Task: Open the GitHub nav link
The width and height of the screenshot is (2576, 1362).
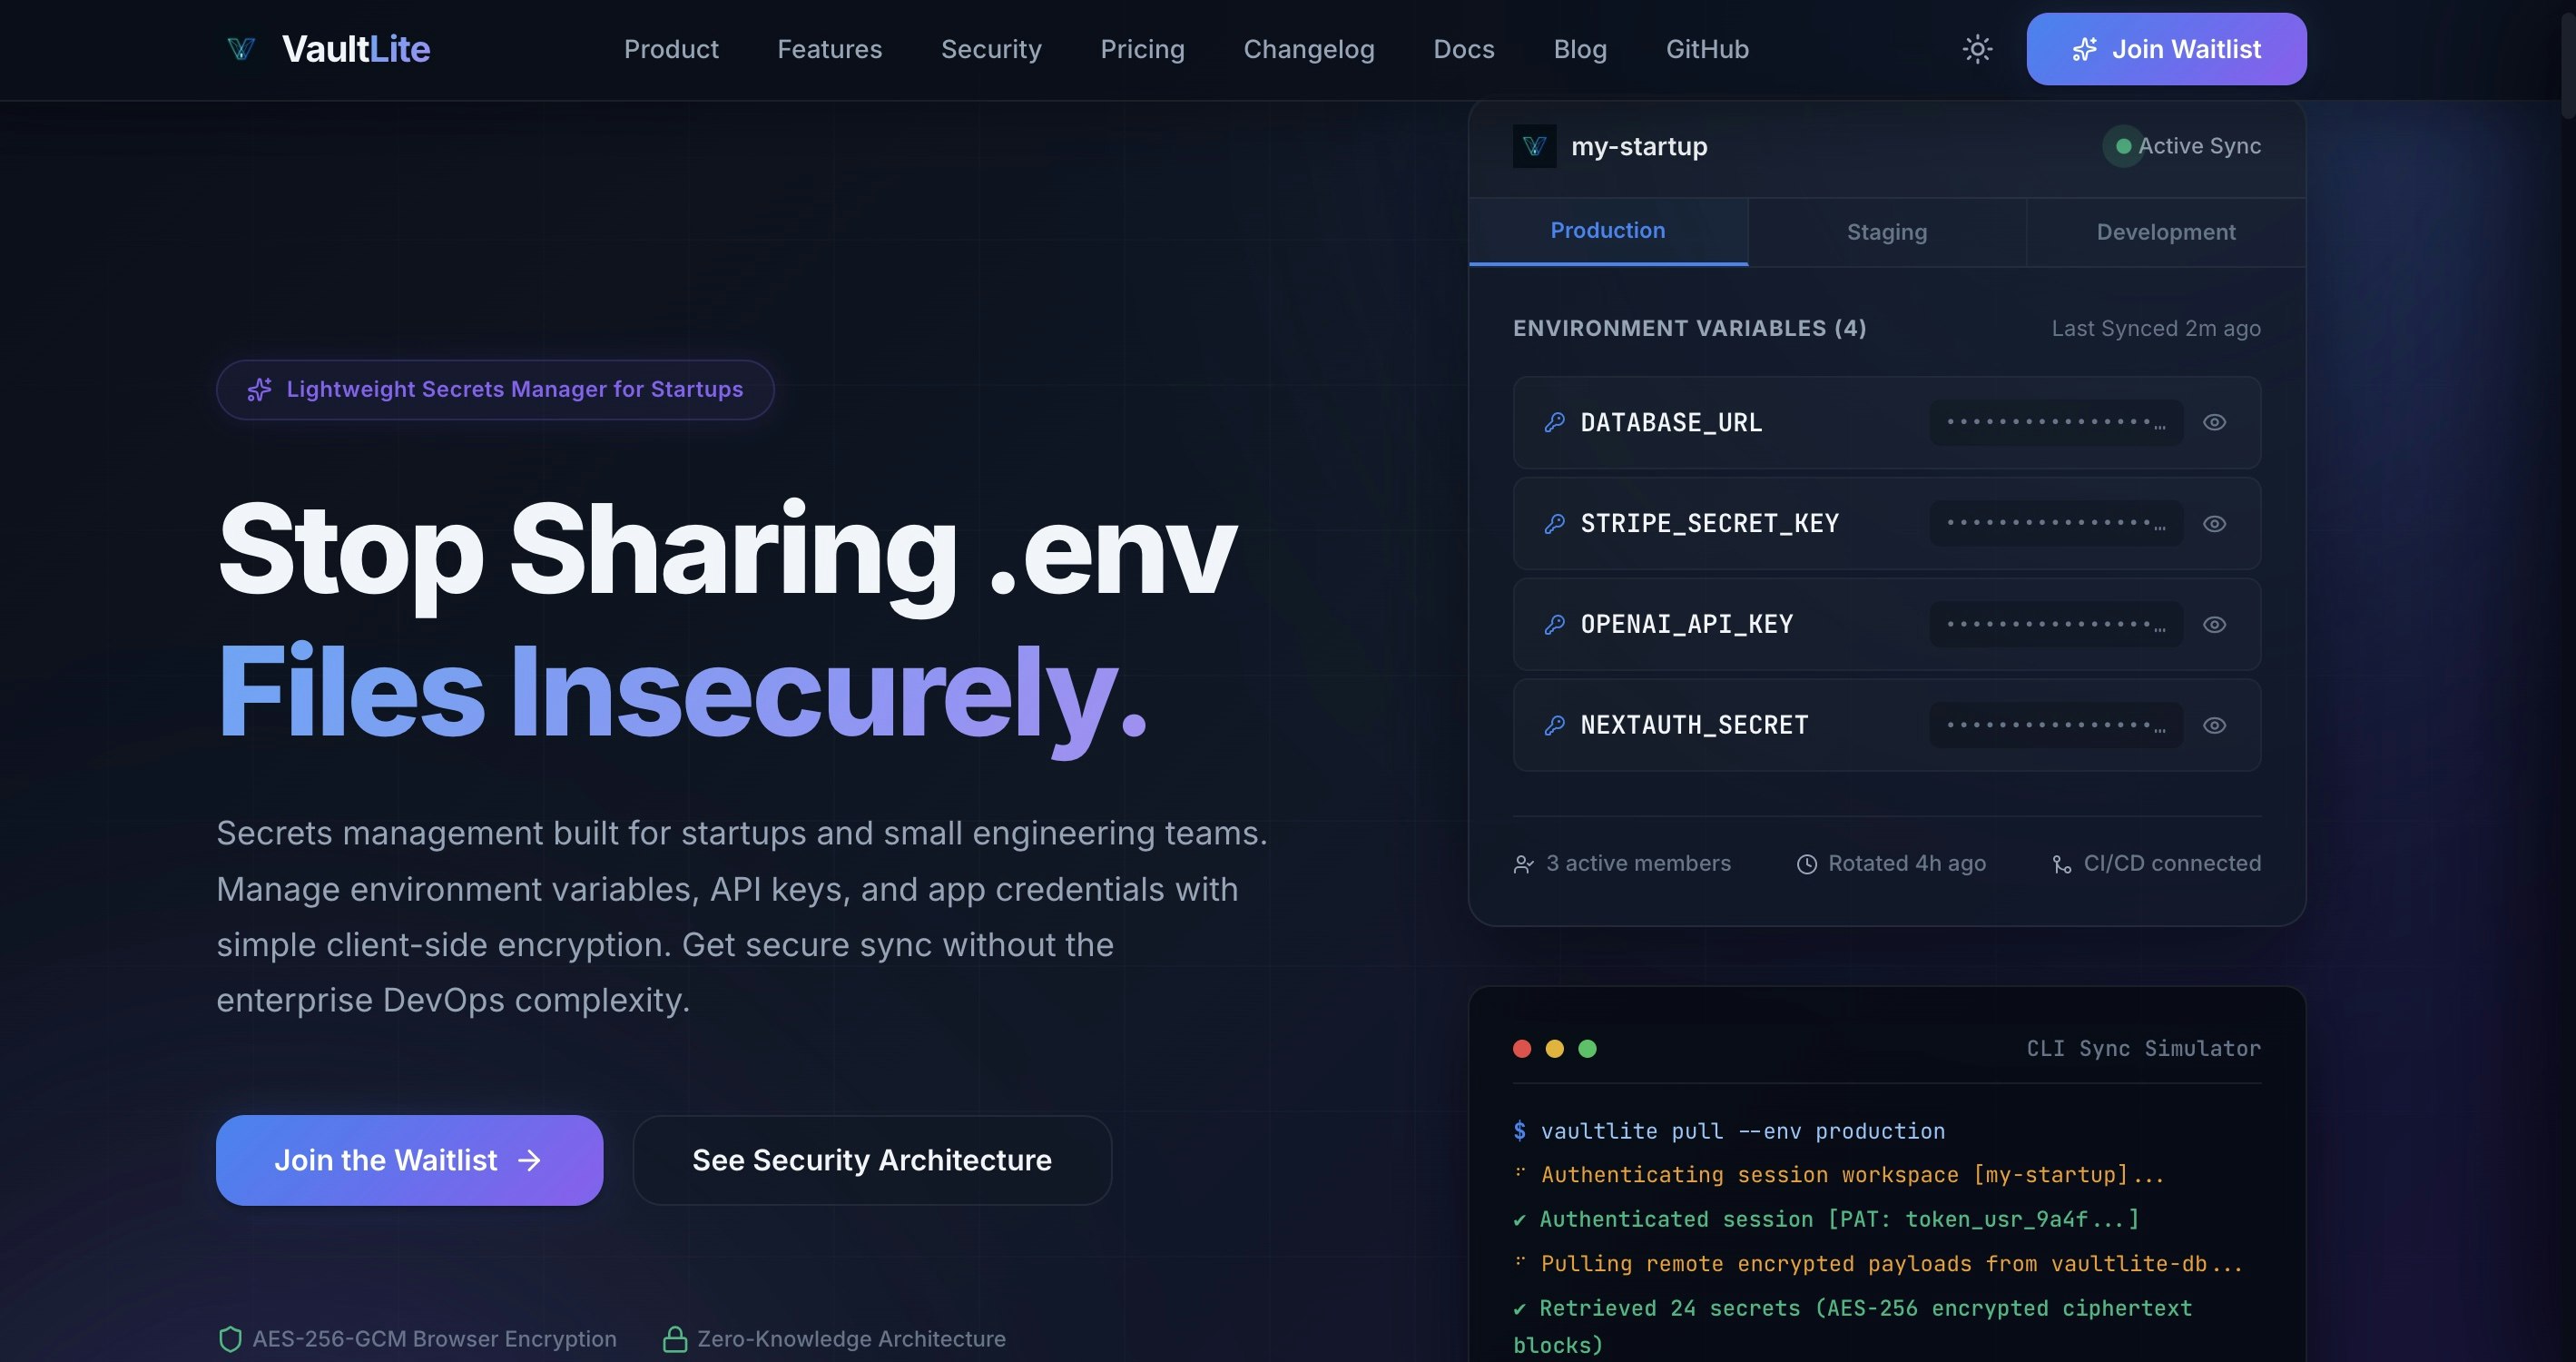Action: point(1707,49)
